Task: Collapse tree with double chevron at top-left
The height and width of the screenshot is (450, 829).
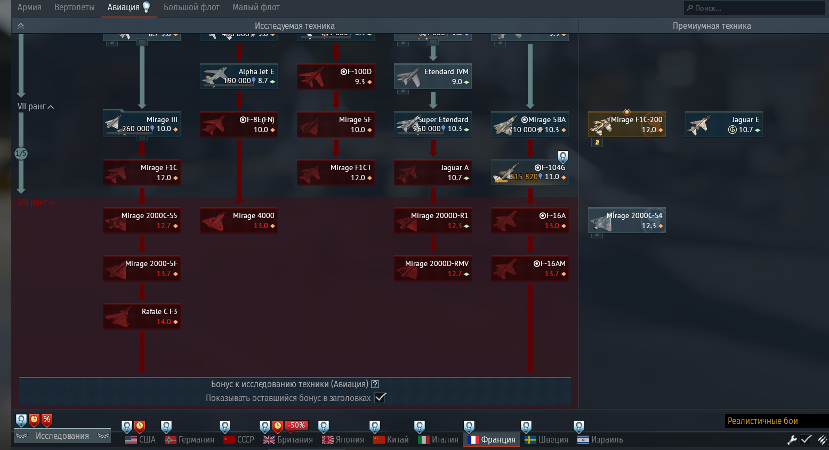Action: [21, 26]
